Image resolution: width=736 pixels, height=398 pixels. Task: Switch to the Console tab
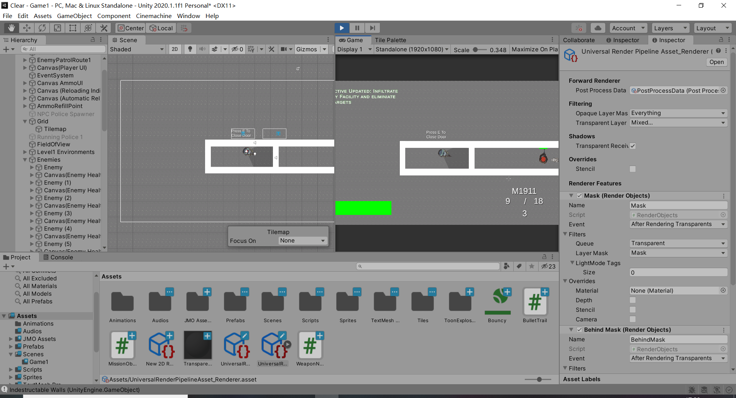[x=58, y=257]
